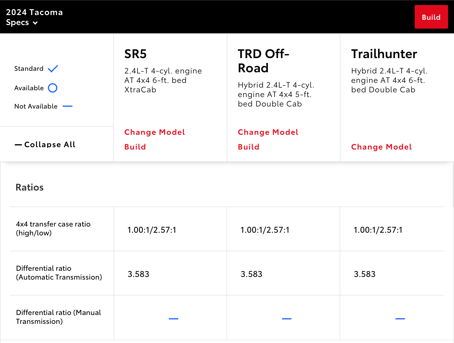Change Model for Trailhunter
The image size is (454, 343).
382,147
